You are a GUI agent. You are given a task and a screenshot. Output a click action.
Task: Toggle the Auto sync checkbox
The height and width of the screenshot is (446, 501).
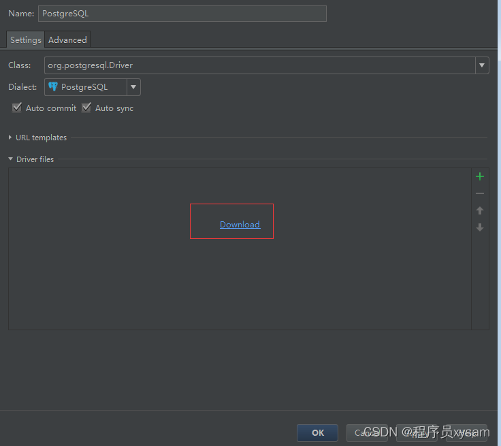coord(86,108)
